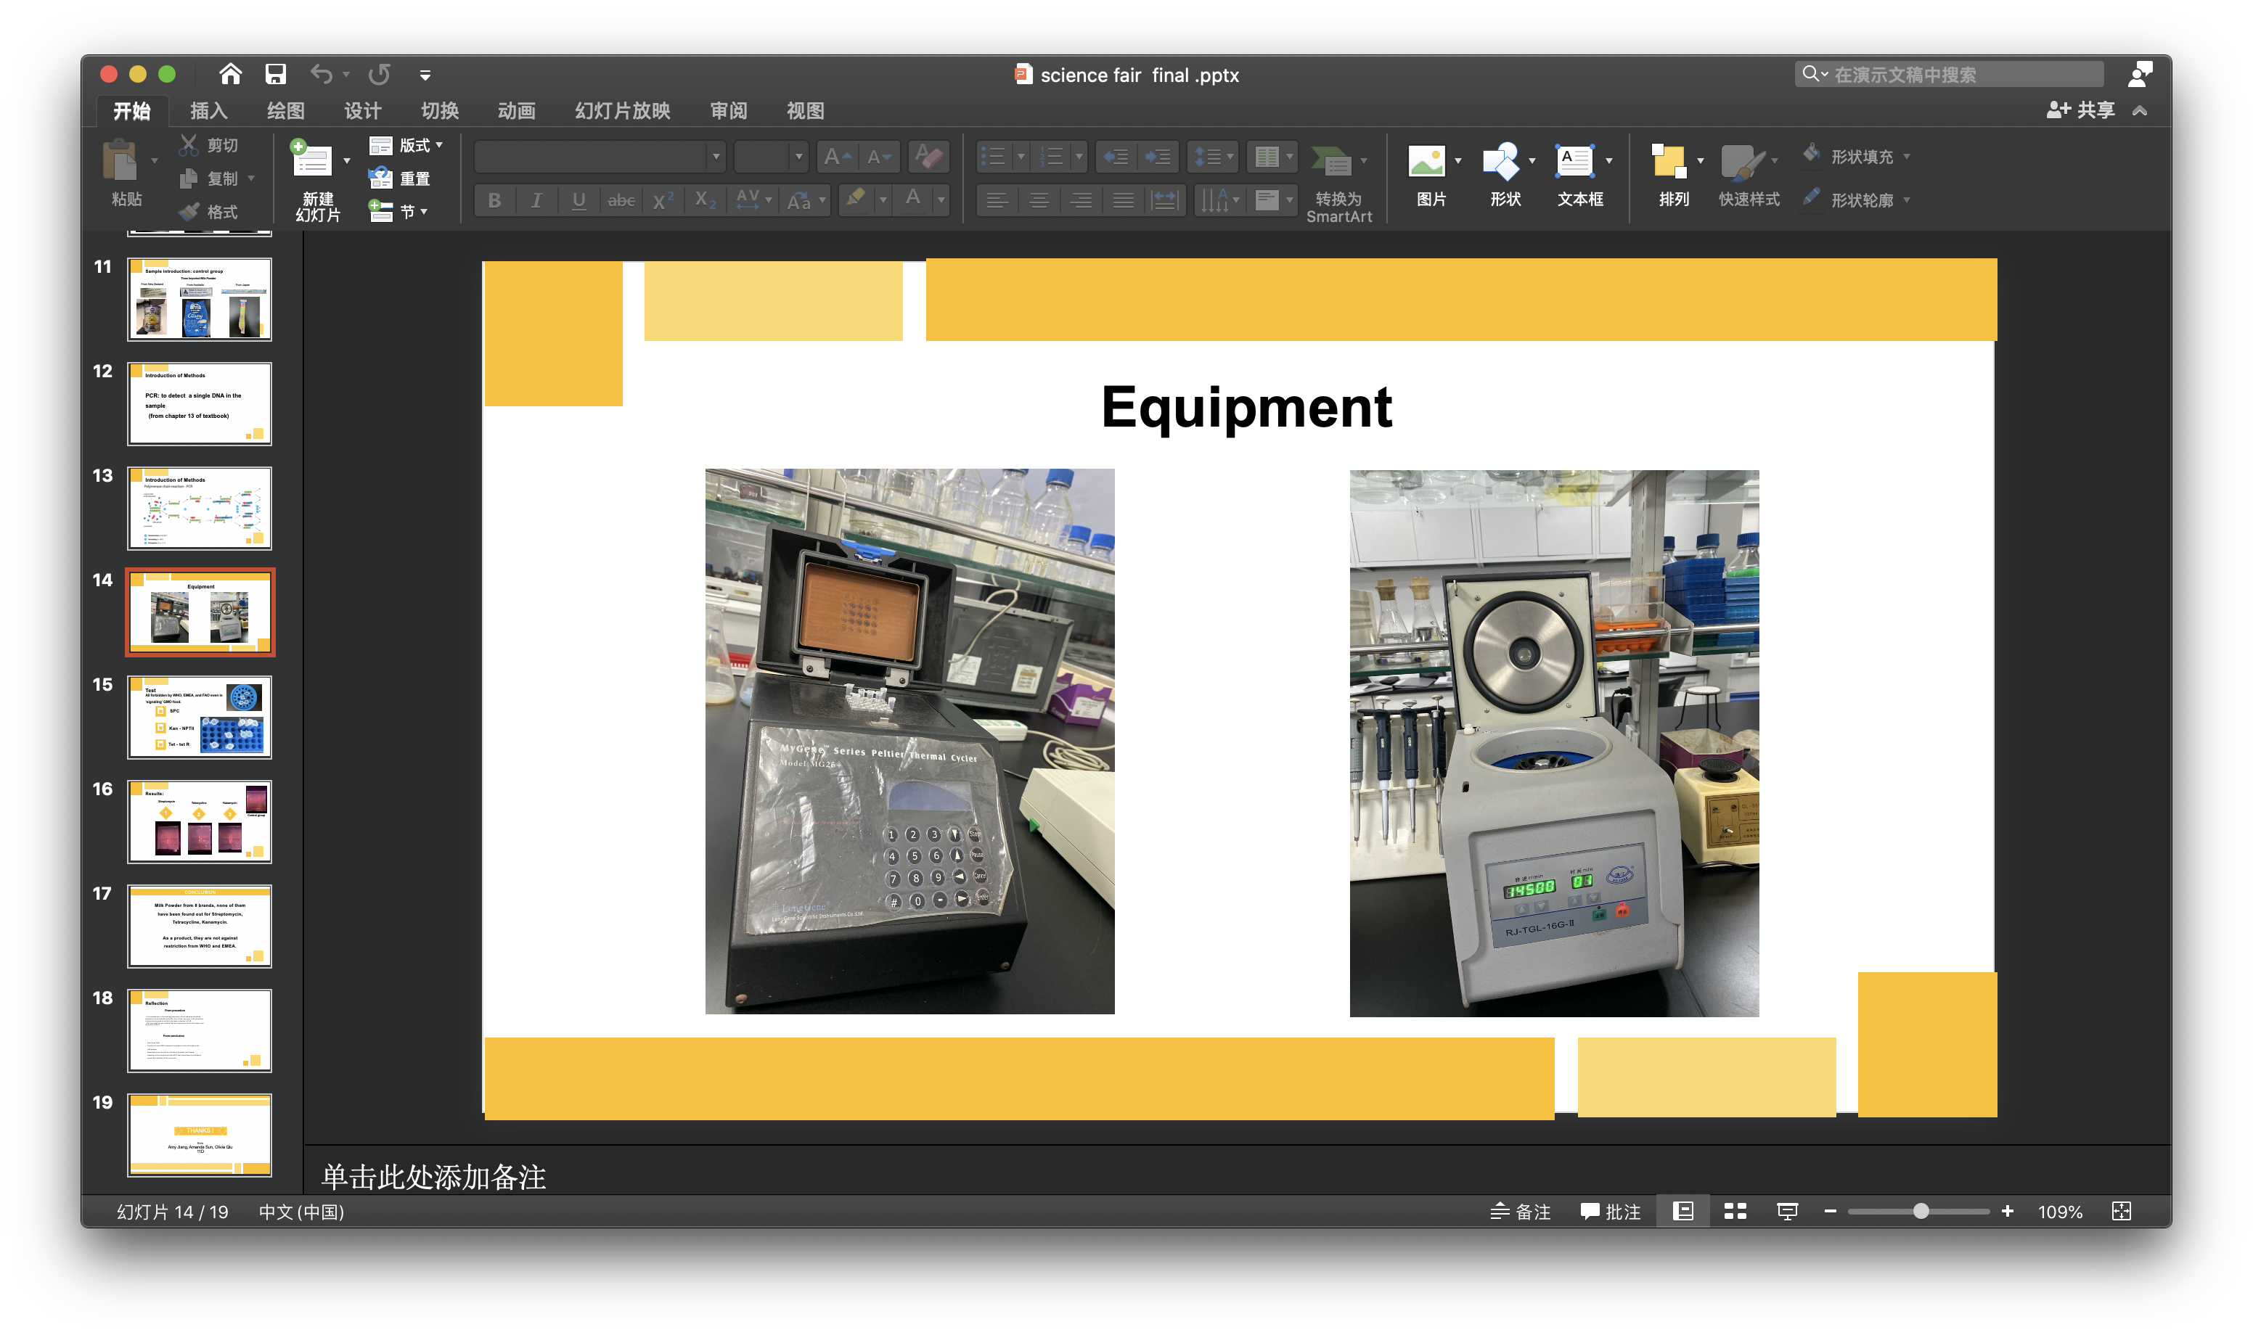Center align text

pyautogui.click(x=1039, y=200)
